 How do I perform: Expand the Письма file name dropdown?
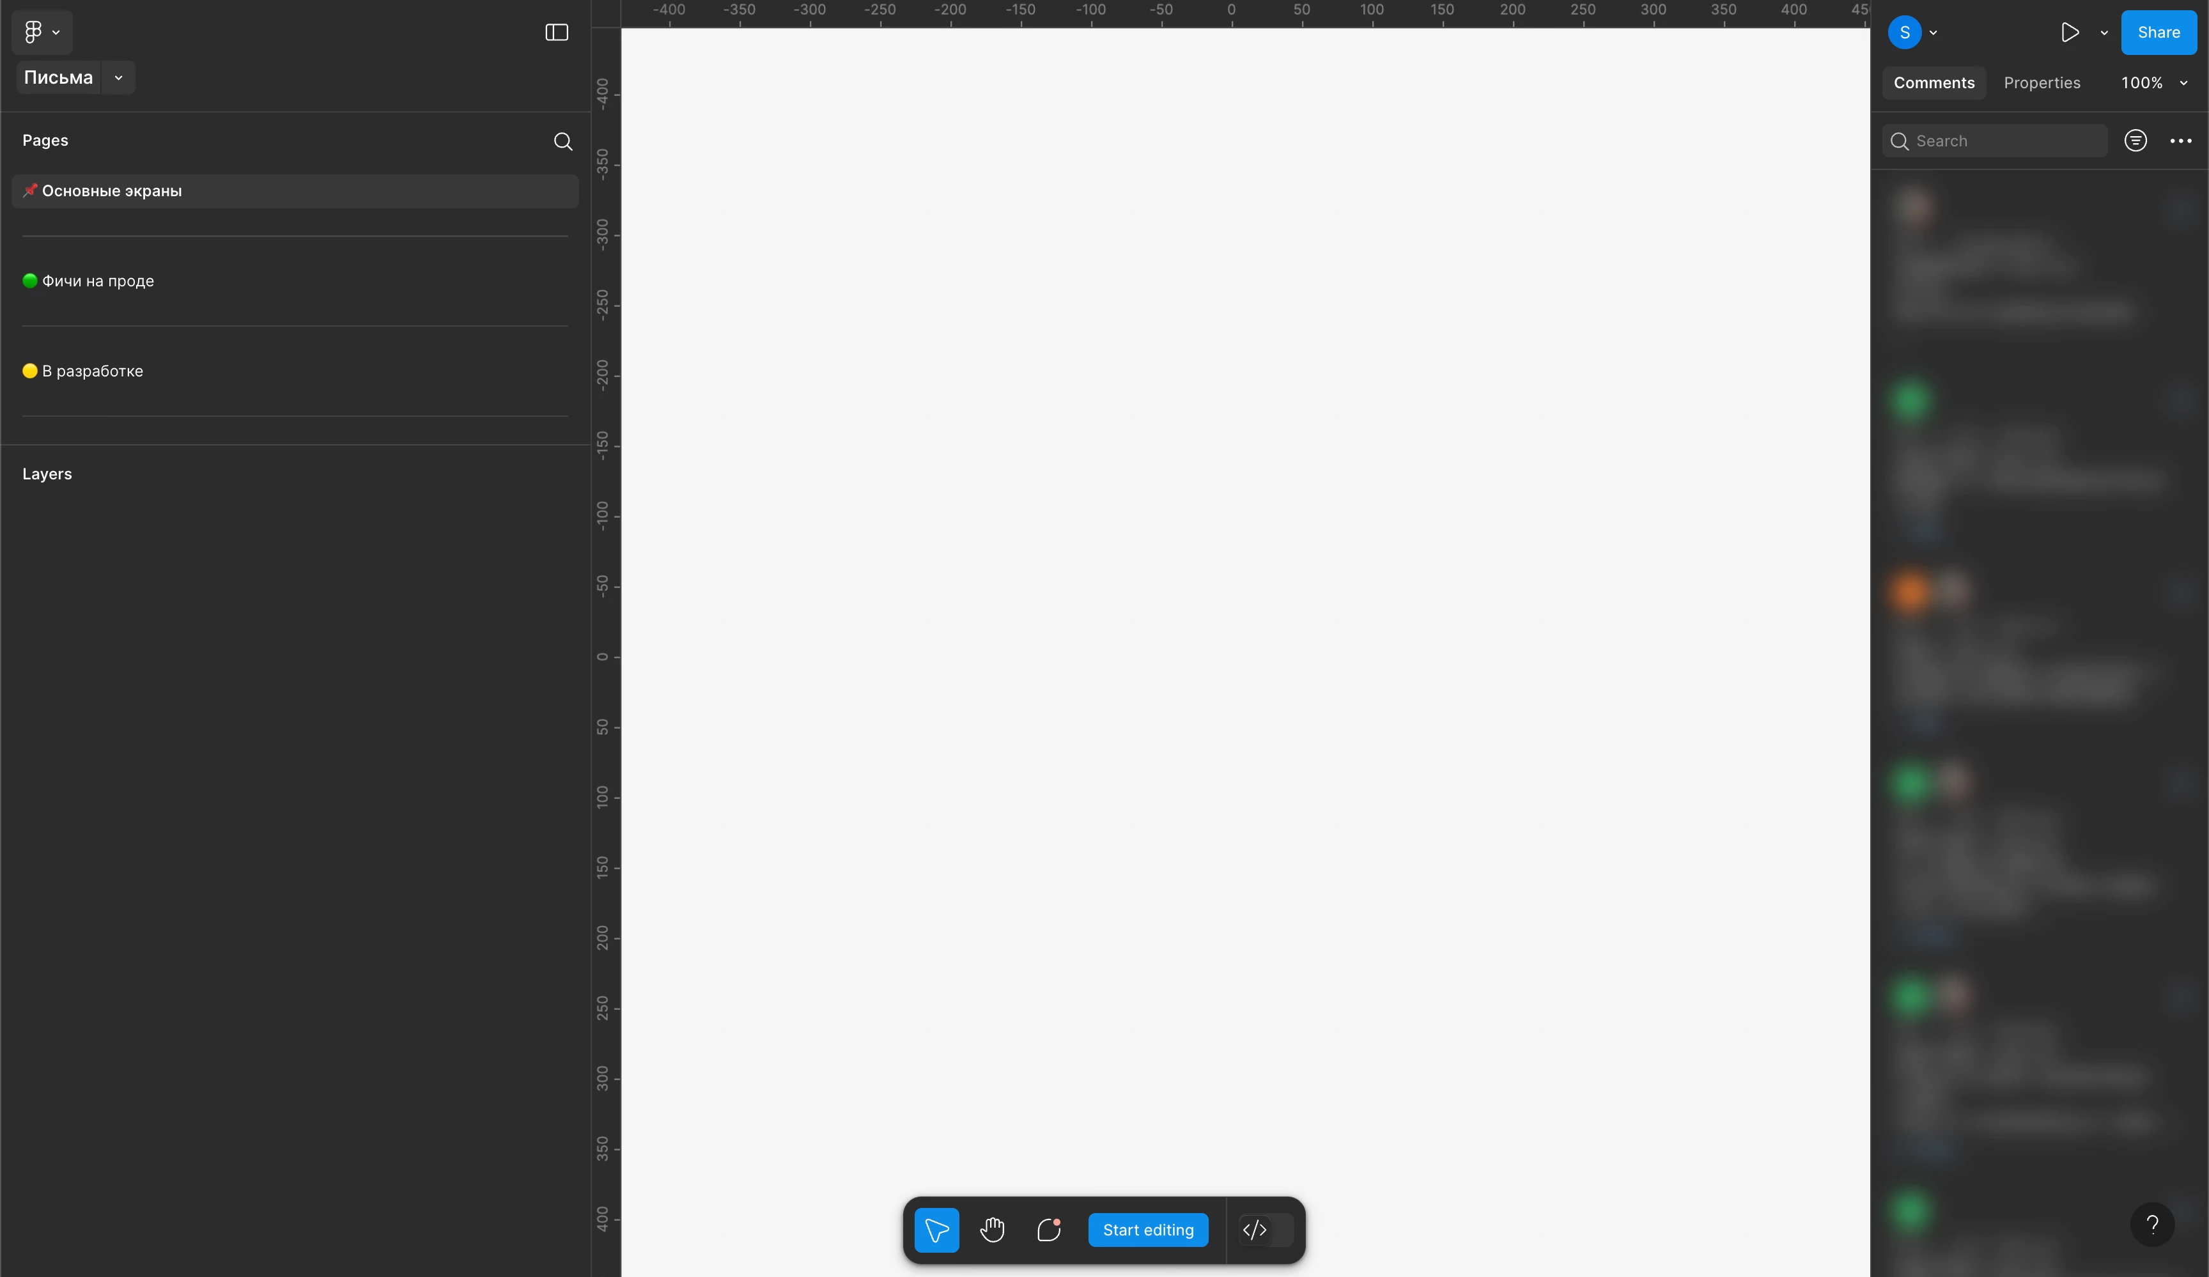click(118, 78)
